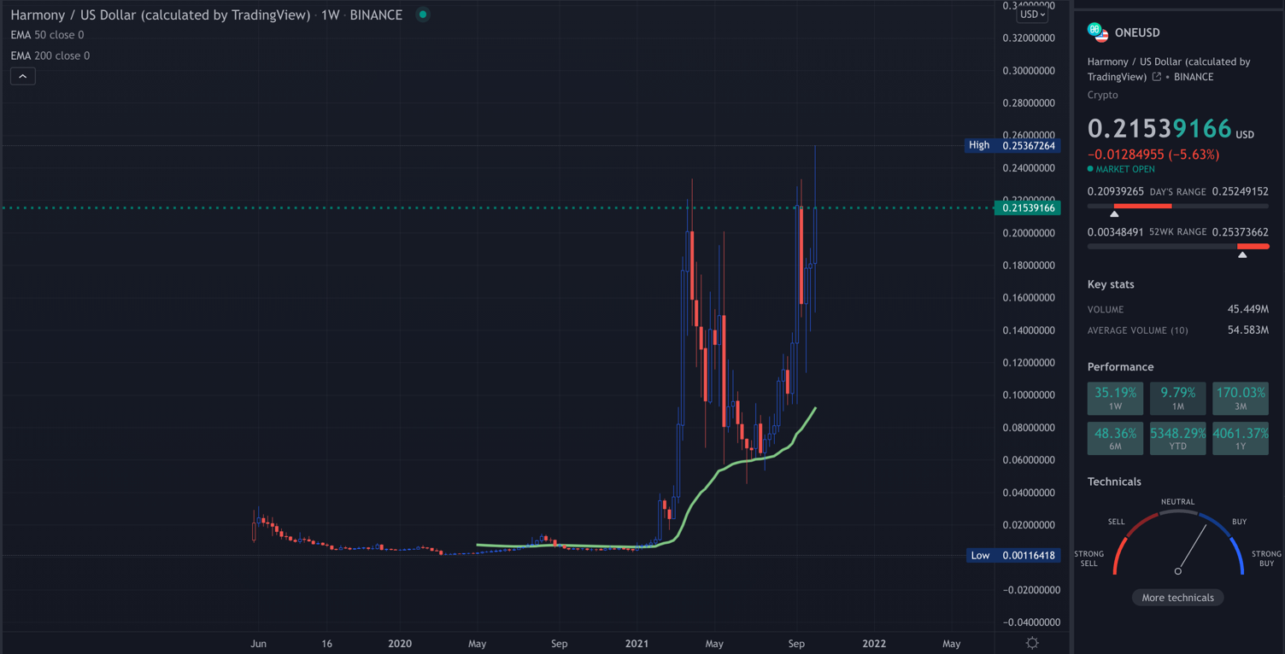Click the −0.01284955 (−5.63%) change value
The height and width of the screenshot is (654, 1285).
(x=1153, y=155)
